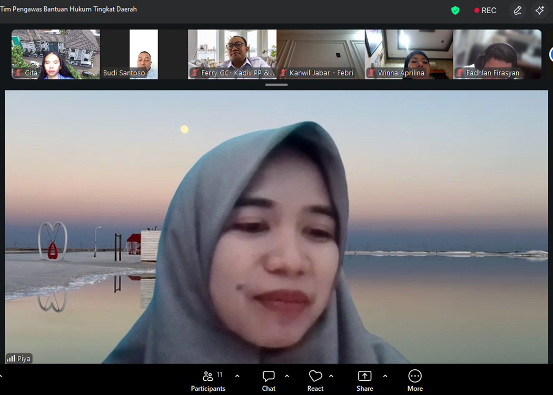Select Budi Santoso's video thumbnail
The width and height of the screenshot is (553, 395).
pos(144,54)
